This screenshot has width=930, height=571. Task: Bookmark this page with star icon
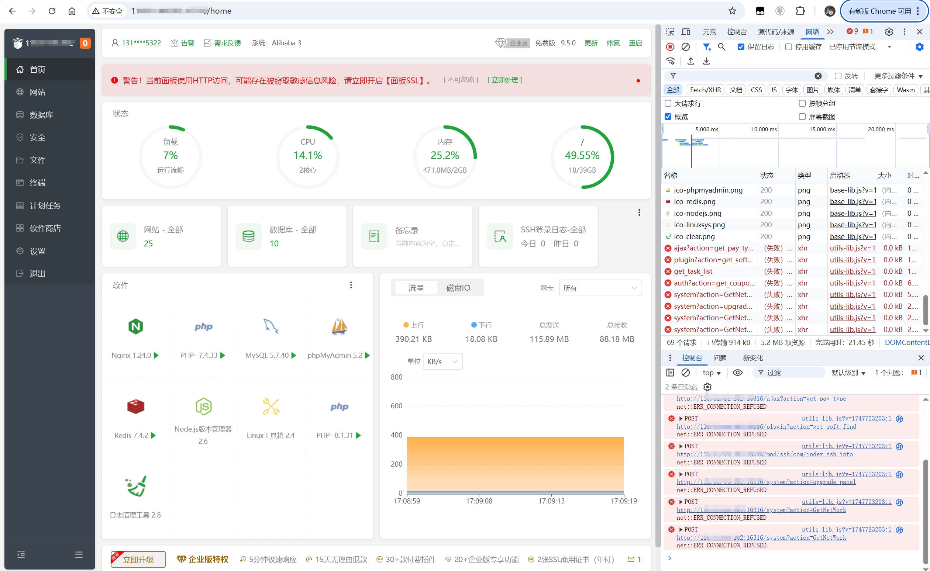point(732,11)
